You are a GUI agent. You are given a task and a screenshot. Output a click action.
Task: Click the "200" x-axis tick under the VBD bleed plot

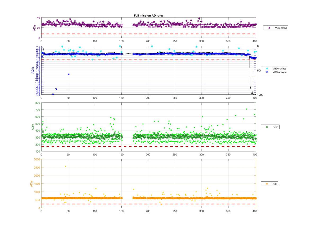(x=148, y=41)
